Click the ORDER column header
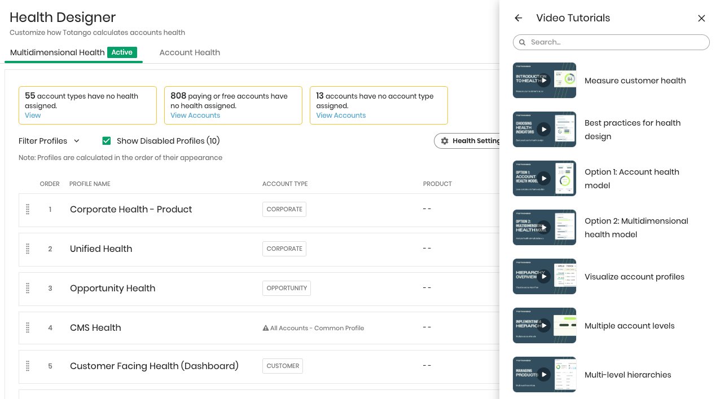The width and height of the screenshot is (720, 399). pos(50,184)
